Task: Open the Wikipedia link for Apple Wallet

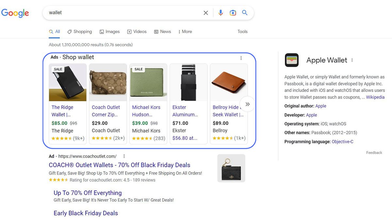Action: (x=375, y=97)
